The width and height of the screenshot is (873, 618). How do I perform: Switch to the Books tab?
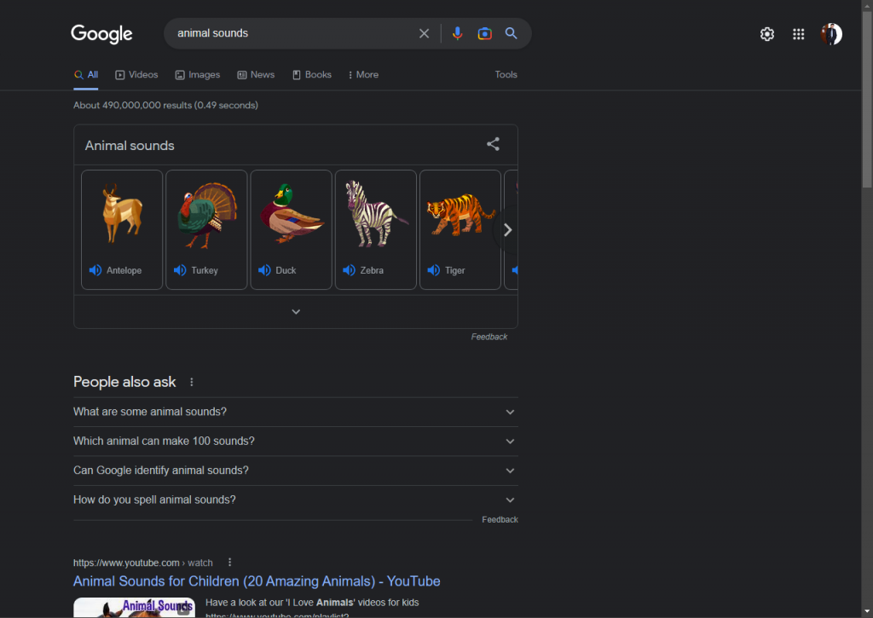coord(312,75)
